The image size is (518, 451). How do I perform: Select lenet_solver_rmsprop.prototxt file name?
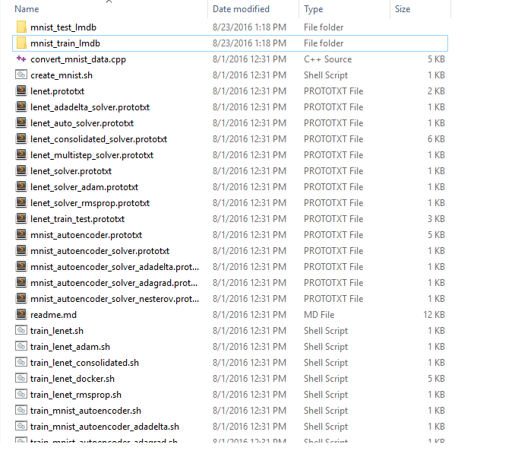[x=90, y=203]
